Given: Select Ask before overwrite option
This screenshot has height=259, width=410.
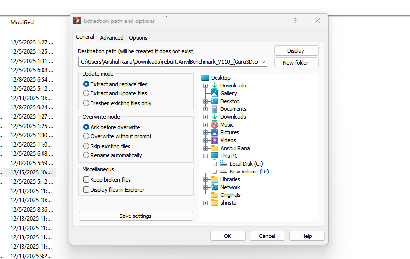Looking at the screenshot, I should tap(86, 127).
